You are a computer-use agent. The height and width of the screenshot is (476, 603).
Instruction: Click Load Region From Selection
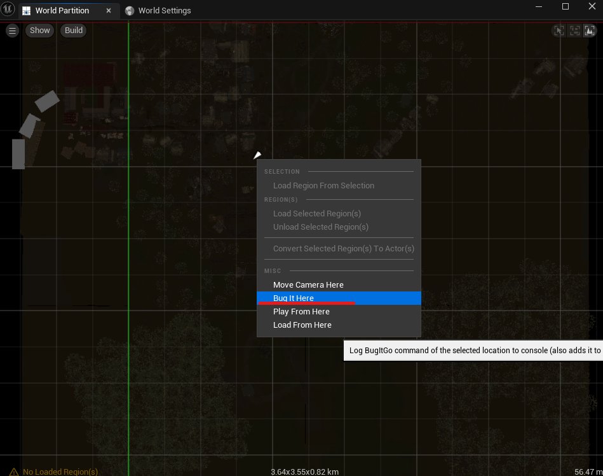339,186
